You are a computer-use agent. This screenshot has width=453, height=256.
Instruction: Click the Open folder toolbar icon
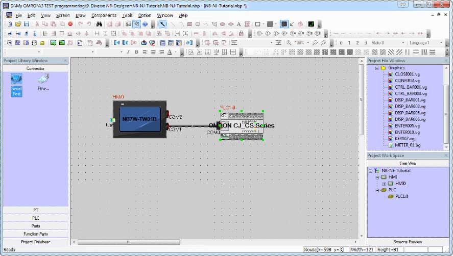pyautogui.click(x=18, y=24)
